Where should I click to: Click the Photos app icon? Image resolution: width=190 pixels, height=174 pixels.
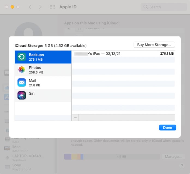point(22,70)
